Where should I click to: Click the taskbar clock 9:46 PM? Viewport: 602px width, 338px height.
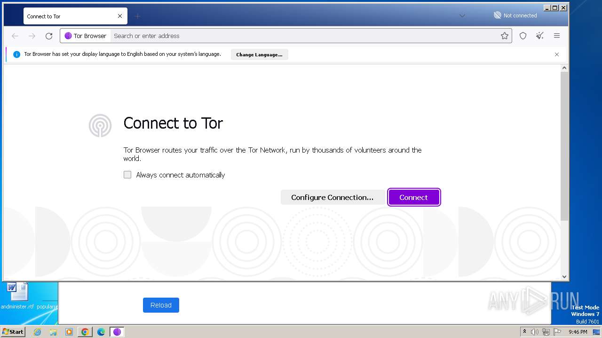click(x=578, y=332)
